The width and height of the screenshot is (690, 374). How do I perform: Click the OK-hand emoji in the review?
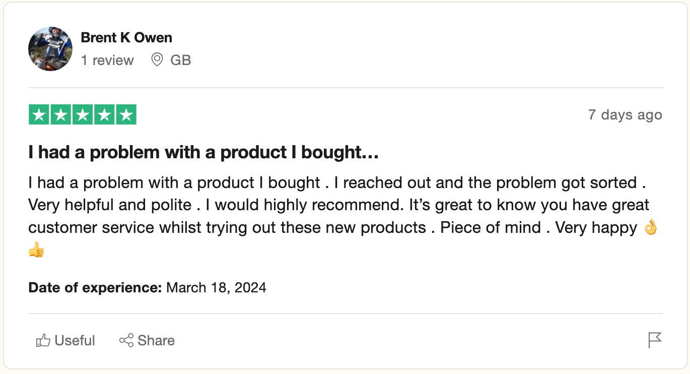tap(651, 228)
